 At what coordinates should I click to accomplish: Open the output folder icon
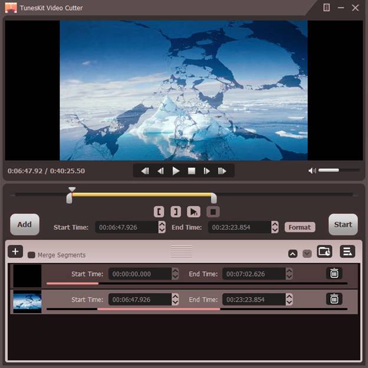pyautogui.click(x=324, y=252)
